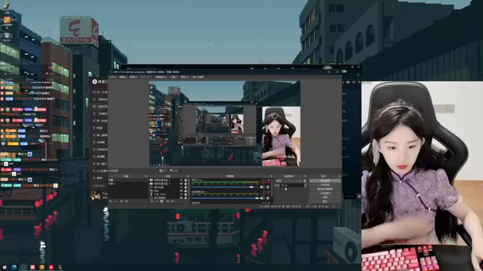Click the transition duration input field
This screenshot has height=271, width=483.
[292, 185]
